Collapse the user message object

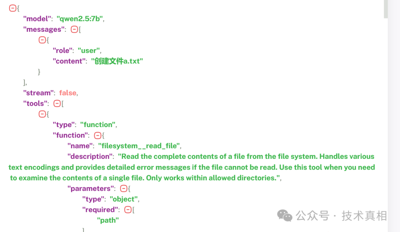tap(42, 40)
